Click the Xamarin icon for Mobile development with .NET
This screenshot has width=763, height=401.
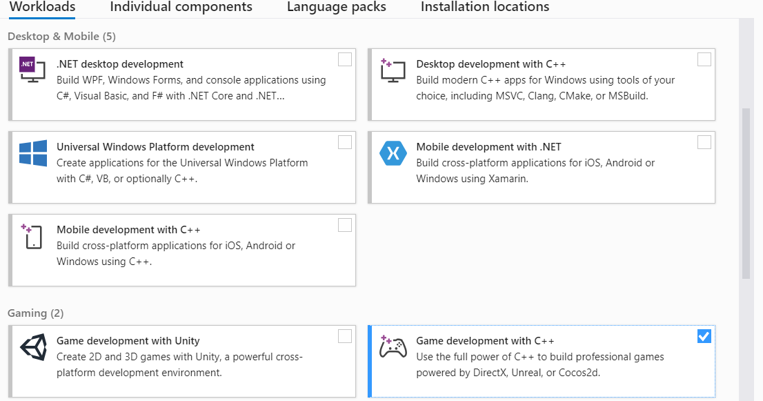pyautogui.click(x=393, y=153)
